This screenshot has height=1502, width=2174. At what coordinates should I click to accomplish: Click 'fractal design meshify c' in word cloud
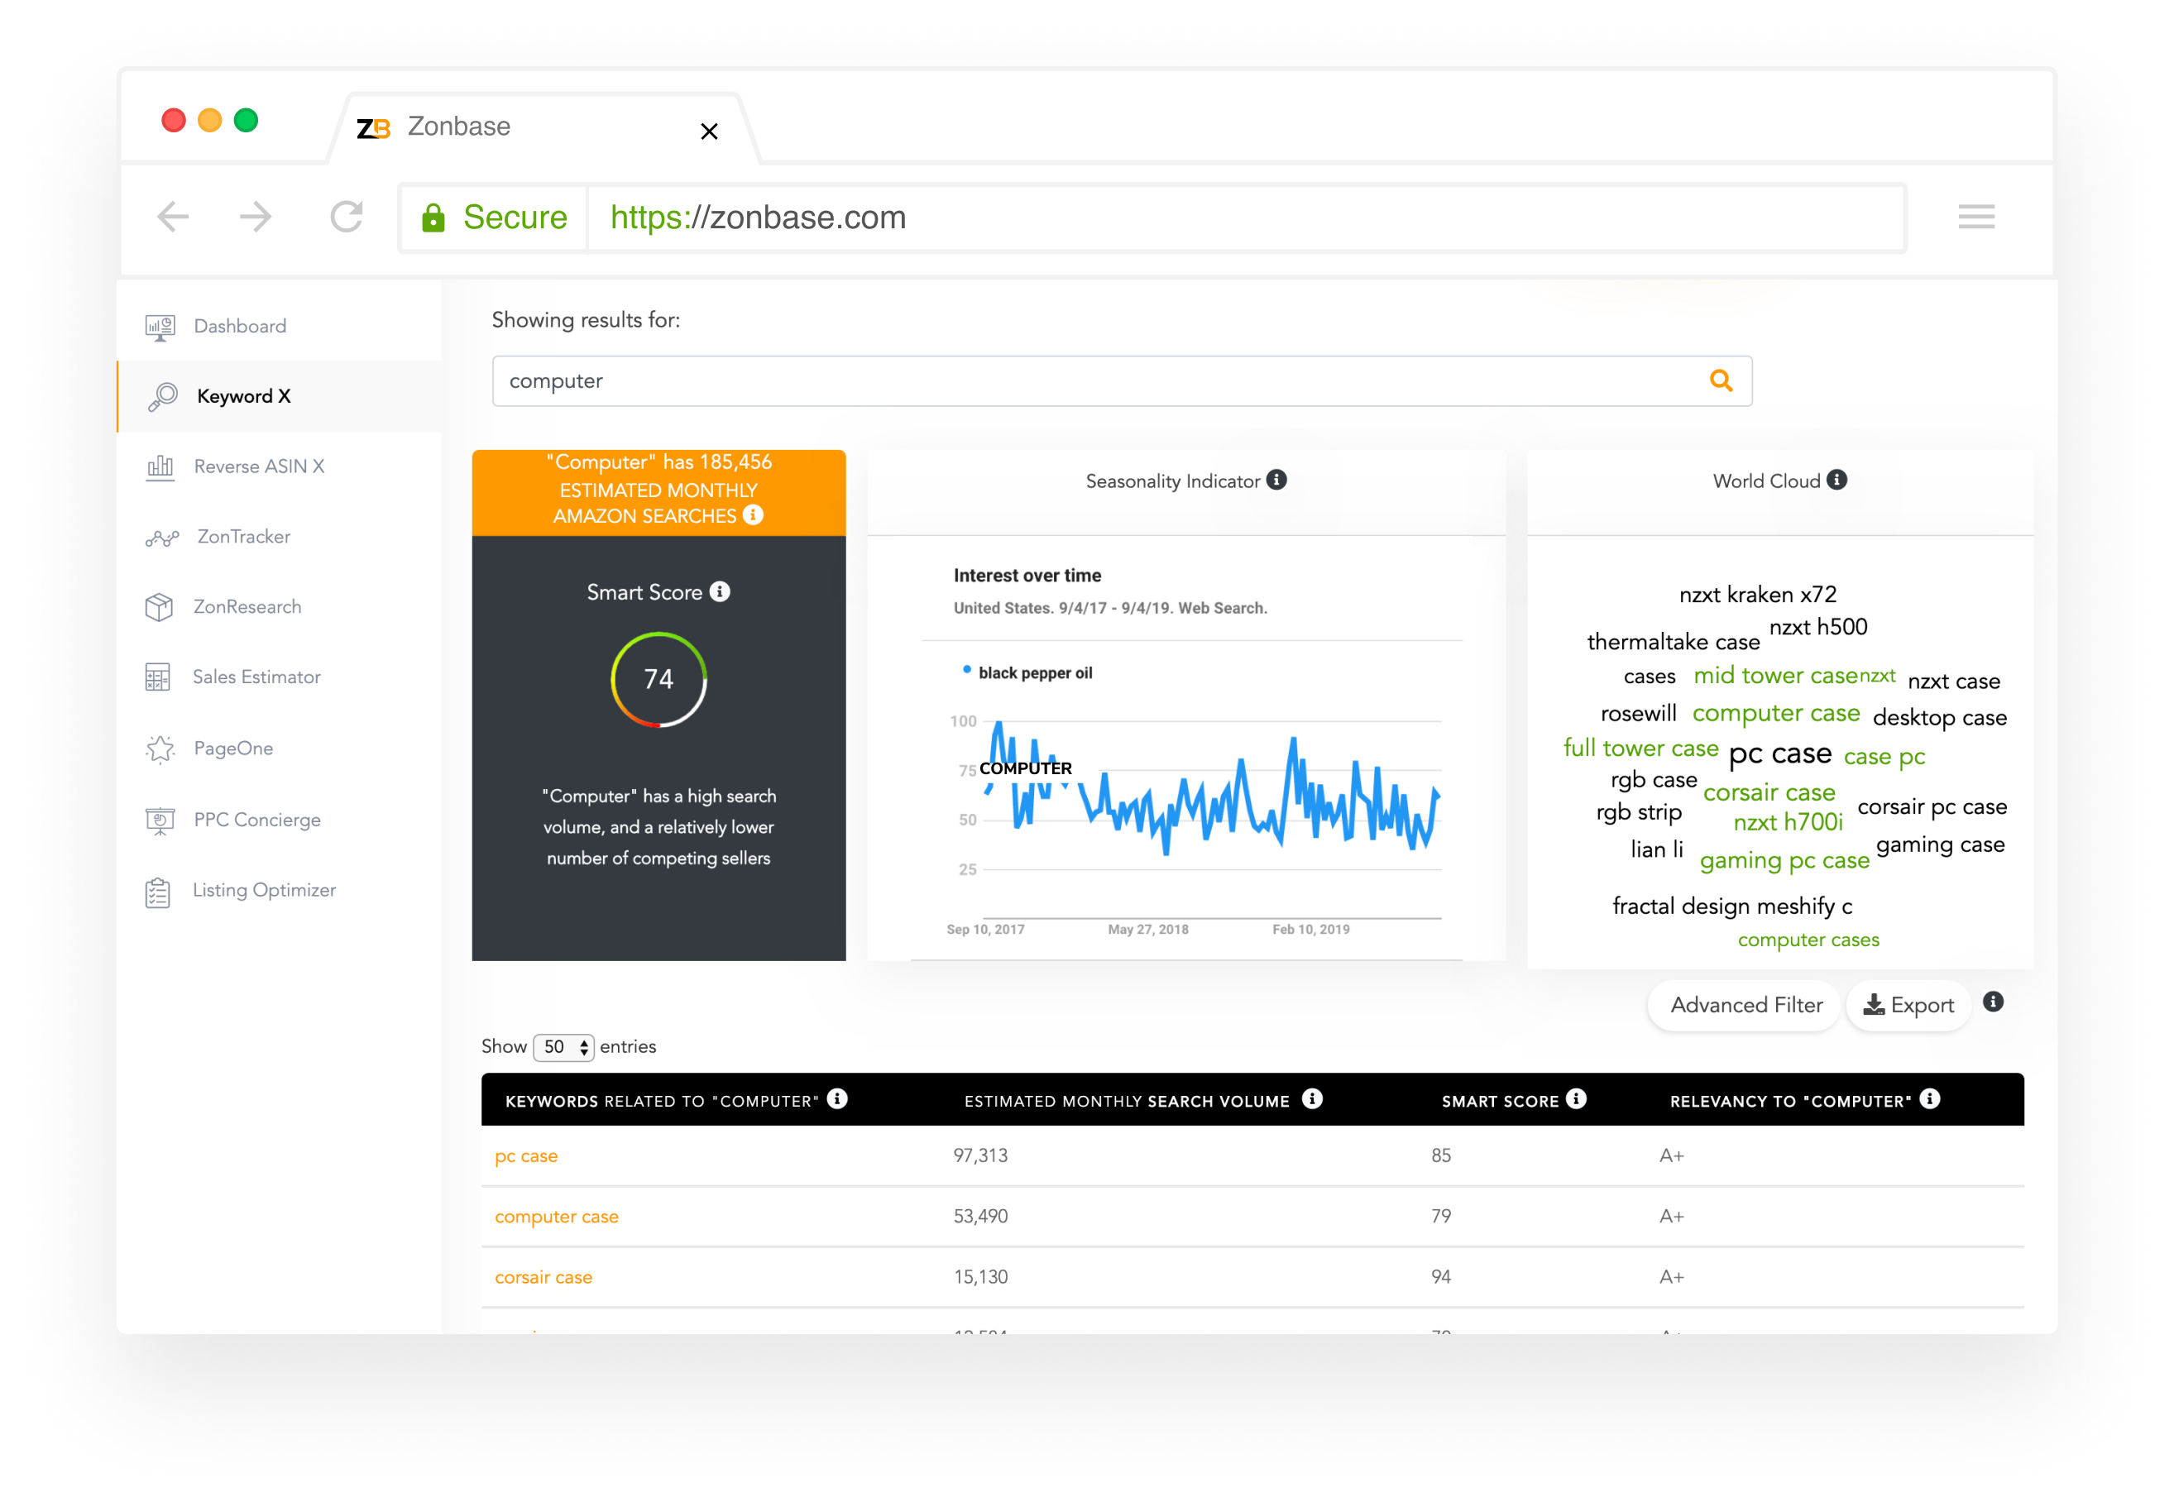(x=1731, y=906)
